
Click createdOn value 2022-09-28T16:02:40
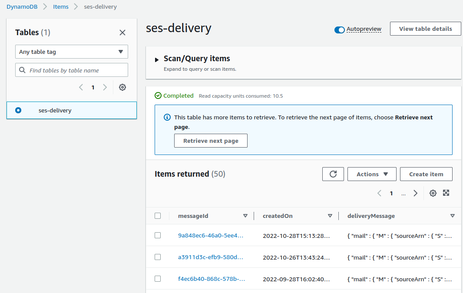point(297,279)
